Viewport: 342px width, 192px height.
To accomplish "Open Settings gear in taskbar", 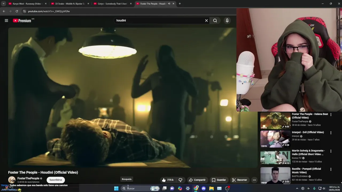I will [x=188, y=189].
